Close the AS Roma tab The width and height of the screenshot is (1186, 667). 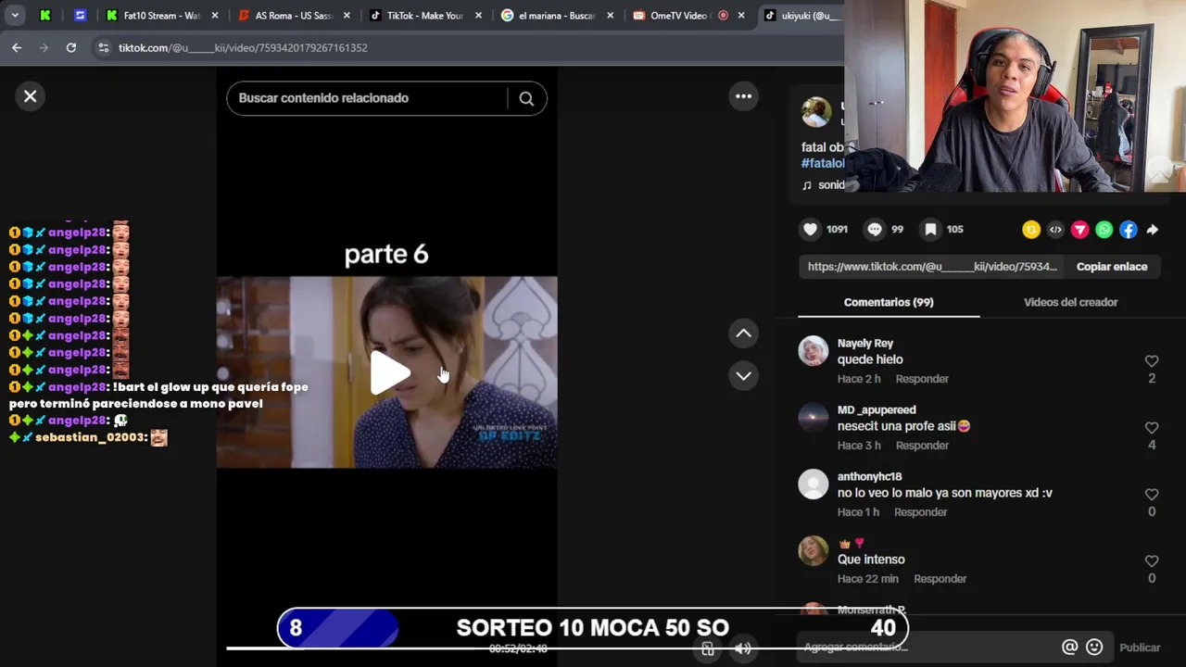pyautogui.click(x=347, y=15)
